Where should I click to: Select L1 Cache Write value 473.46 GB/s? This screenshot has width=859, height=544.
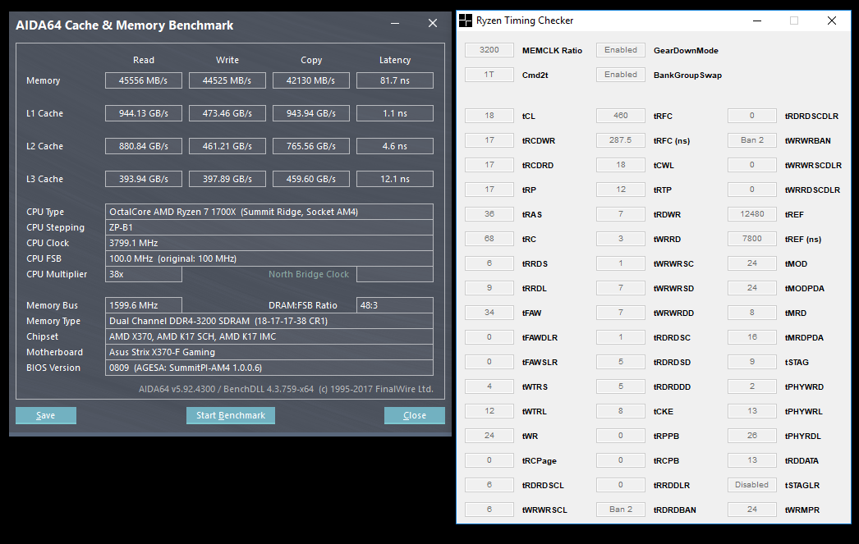[x=227, y=113]
